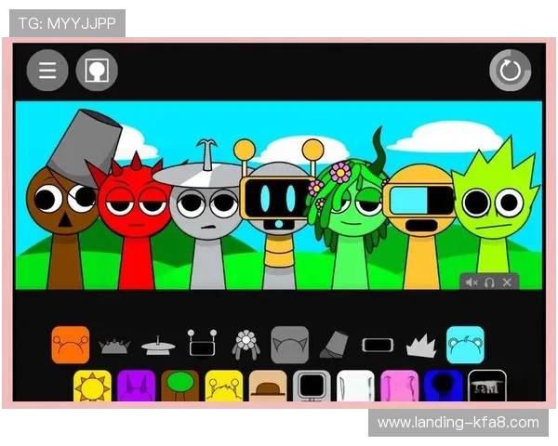Mute a character via the crossed-speaker icon
Image resolution: width=558 pixels, height=446 pixels.
[x=472, y=282]
